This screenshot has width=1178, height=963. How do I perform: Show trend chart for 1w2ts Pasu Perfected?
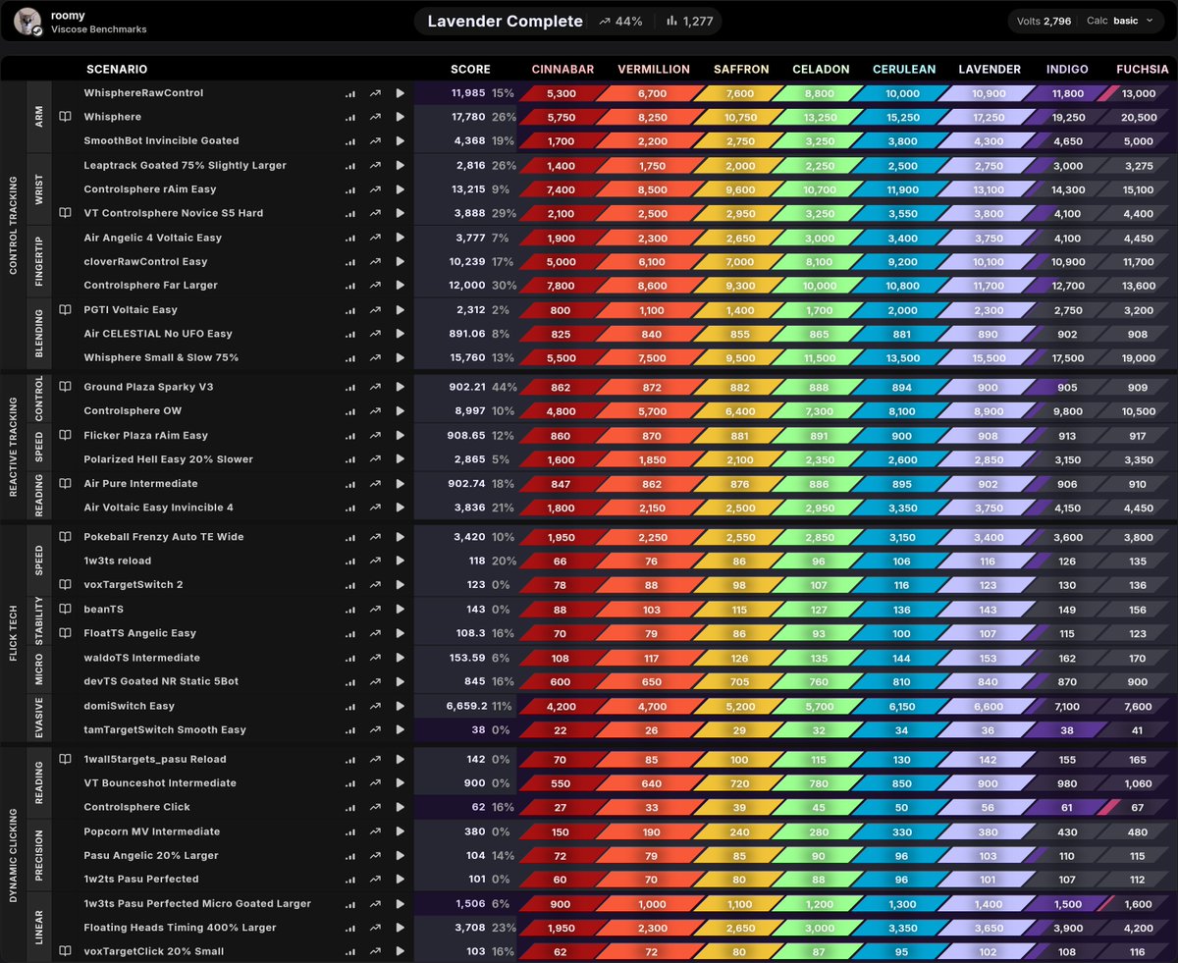point(375,880)
